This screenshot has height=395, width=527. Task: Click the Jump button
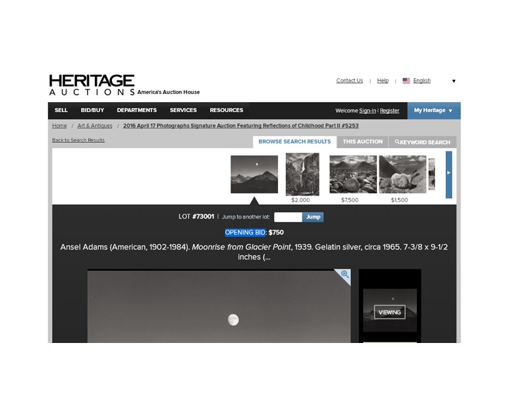coord(313,217)
